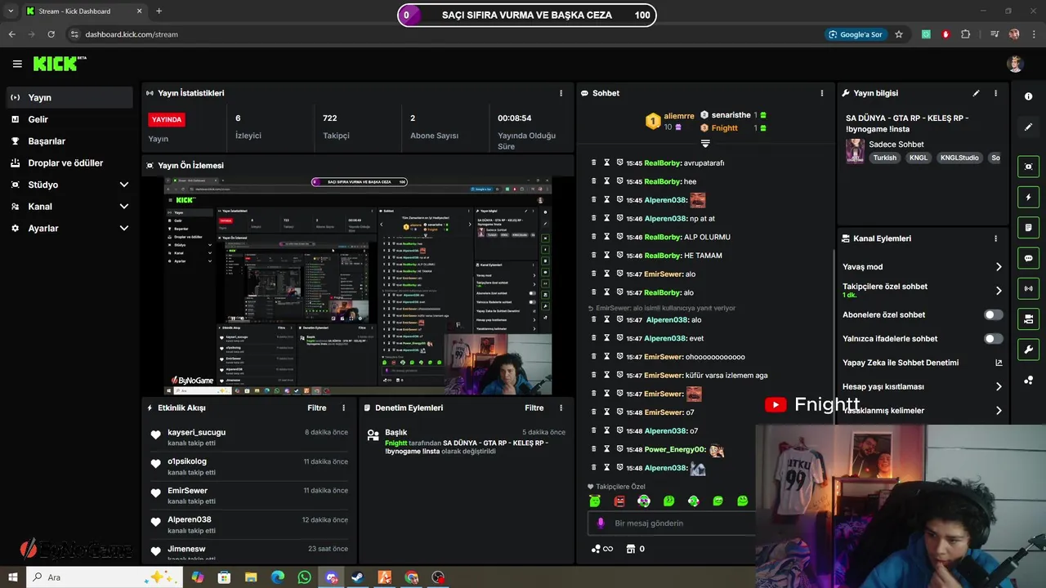The image size is (1046, 588).
Task: Click the Turkish tag
Action: (x=885, y=158)
